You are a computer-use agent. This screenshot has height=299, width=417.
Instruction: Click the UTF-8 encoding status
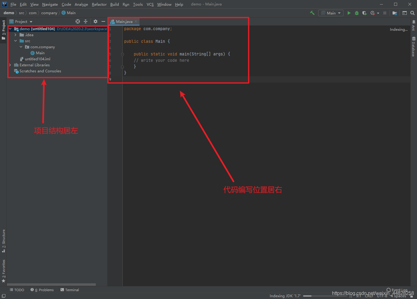coord(382,296)
